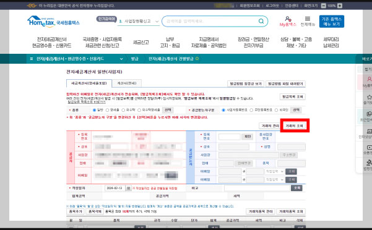Click 품목추가 button

tap(76, 211)
